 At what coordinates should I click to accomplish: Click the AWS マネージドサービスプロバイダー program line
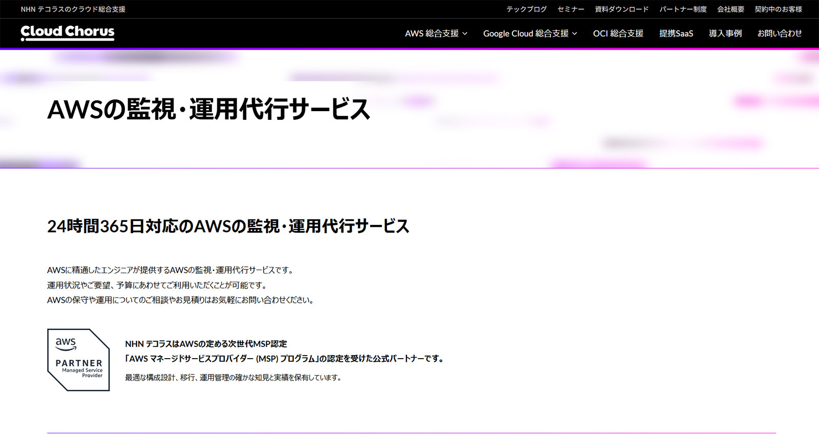(285, 359)
